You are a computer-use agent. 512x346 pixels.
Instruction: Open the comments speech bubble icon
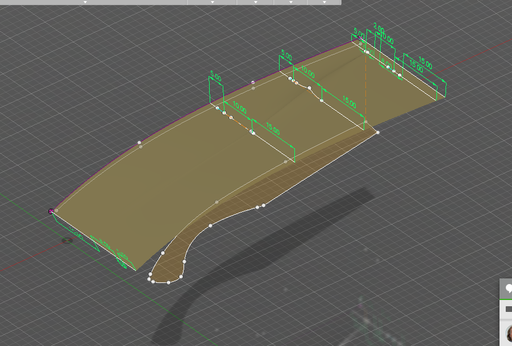tap(509, 288)
